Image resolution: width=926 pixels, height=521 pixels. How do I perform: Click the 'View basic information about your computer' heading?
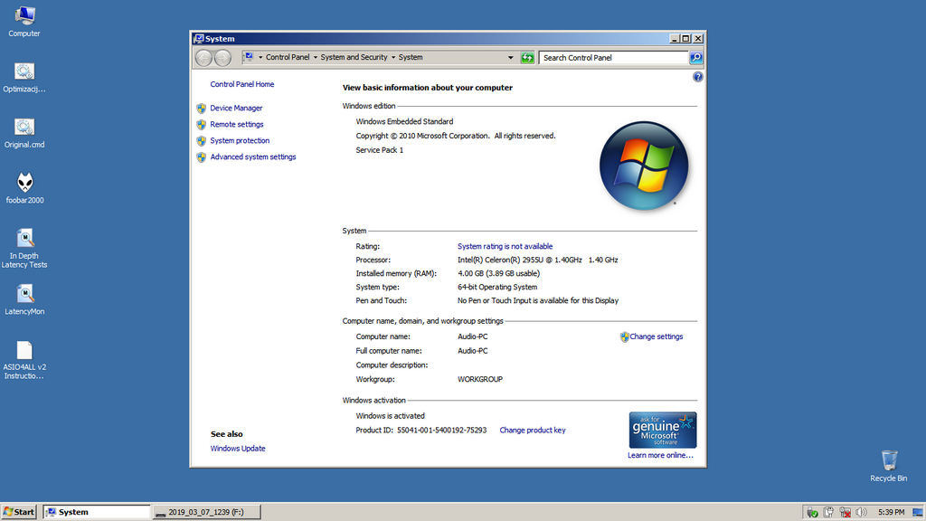point(428,88)
